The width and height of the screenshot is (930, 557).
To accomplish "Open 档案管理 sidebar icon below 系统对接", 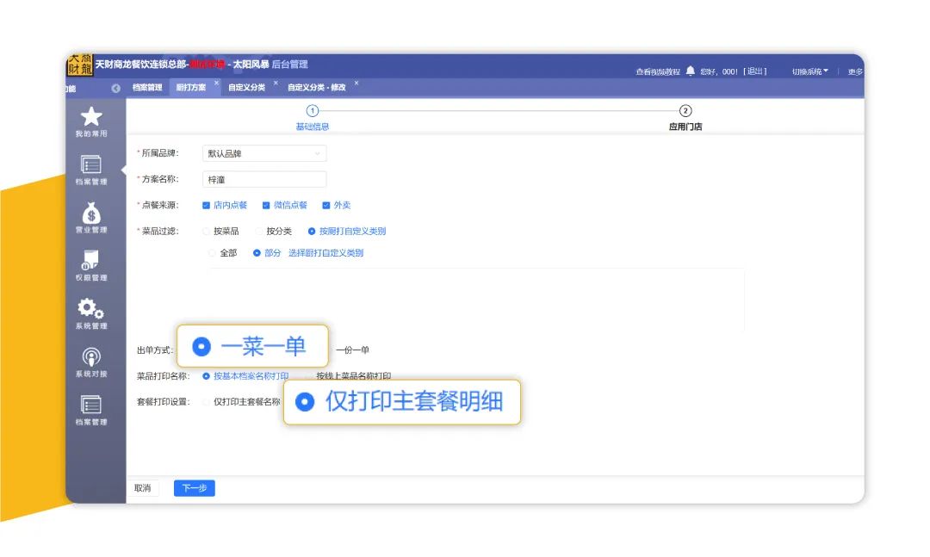I will pyautogui.click(x=90, y=410).
